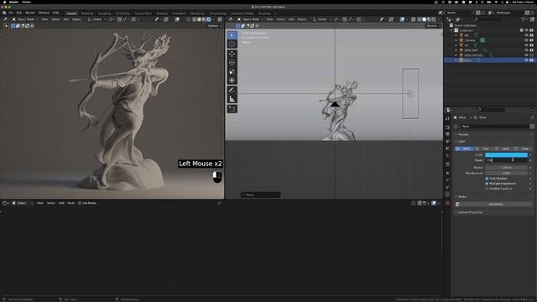This screenshot has height=302, width=537.
Task: Select the Move tool in right viewport
Action: coord(232,54)
